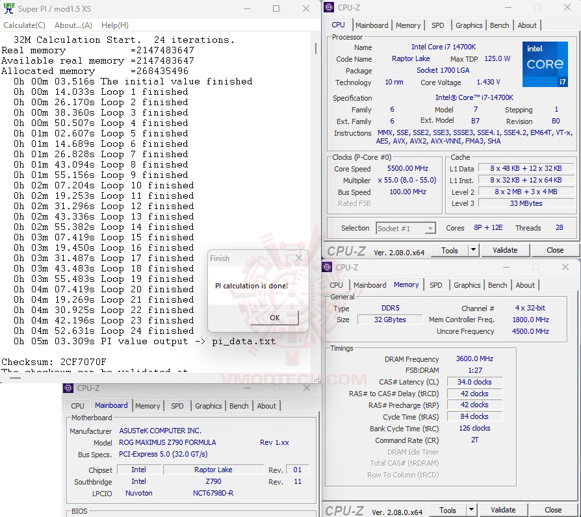Click the Level 3 33 MBytes field
Viewport: 581px width, 517px height.
(x=526, y=203)
